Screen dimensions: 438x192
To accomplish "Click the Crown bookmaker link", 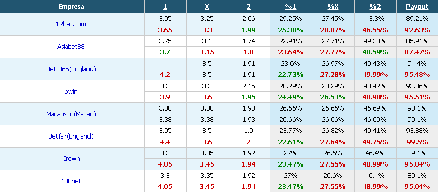I will [x=71, y=159].
